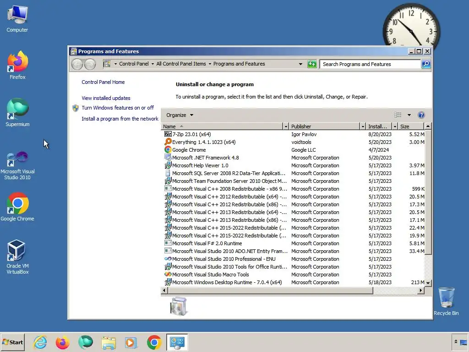Click the change view icon
The image size is (469, 352).
coord(398,115)
